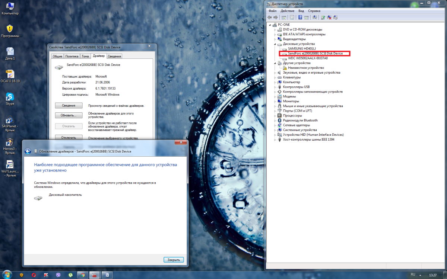Screen dimensions: 447x279
Task: Expand the Сетевые адаптеры node
Action: coord(275,125)
